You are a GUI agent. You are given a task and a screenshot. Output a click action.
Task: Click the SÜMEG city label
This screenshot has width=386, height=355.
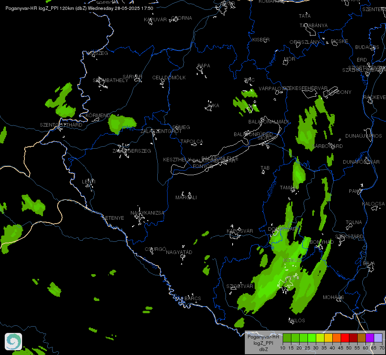click(x=181, y=127)
